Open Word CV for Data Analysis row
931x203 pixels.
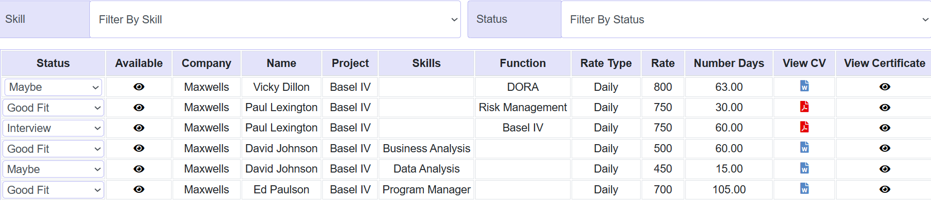(x=804, y=168)
